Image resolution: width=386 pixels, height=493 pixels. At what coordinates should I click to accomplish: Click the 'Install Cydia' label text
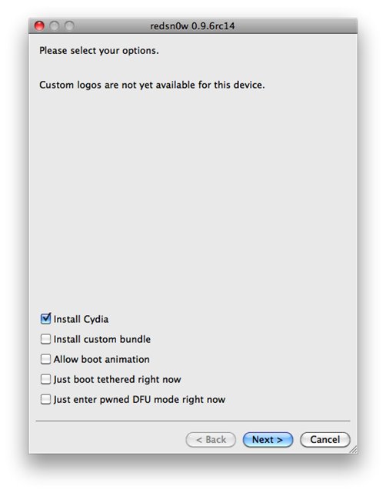click(81, 319)
